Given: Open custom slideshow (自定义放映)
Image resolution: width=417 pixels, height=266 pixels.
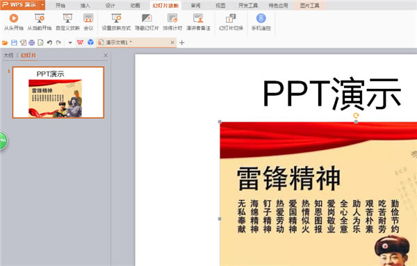Looking at the screenshot, I should click(x=67, y=22).
